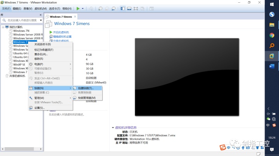Open the 帮助(H) menu

tap(67, 8)
